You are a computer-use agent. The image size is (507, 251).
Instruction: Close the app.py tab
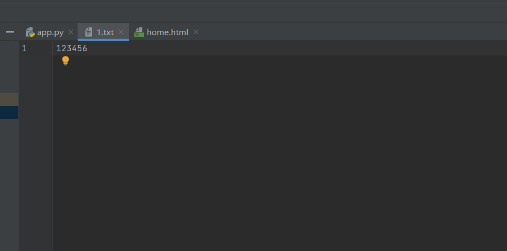click(71, 32)
